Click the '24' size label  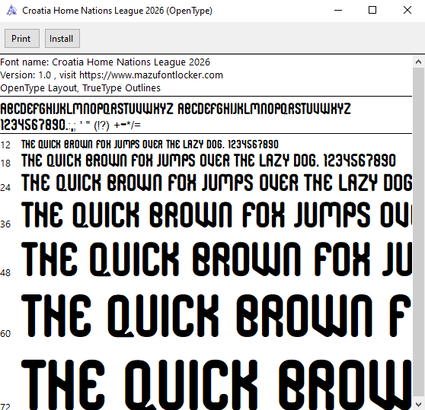[5, 188]
